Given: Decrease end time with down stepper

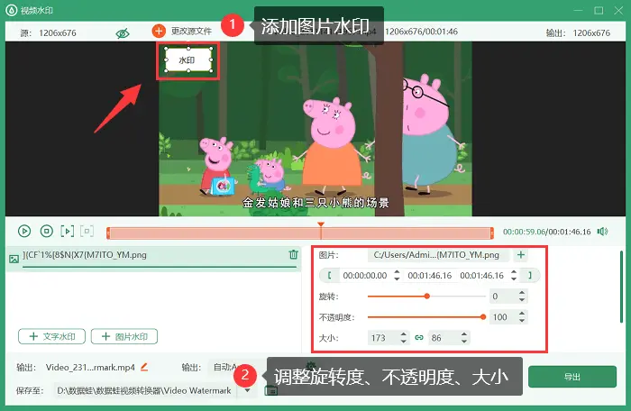Looking at the screenshot, I should (514, 279).
